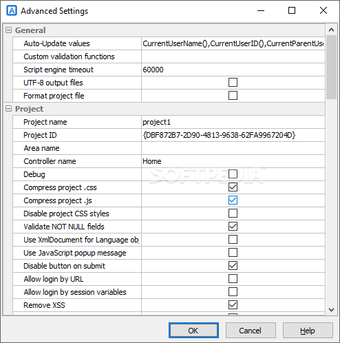
Task: Uncheck Remove XSS option
Action: [233, 305]
